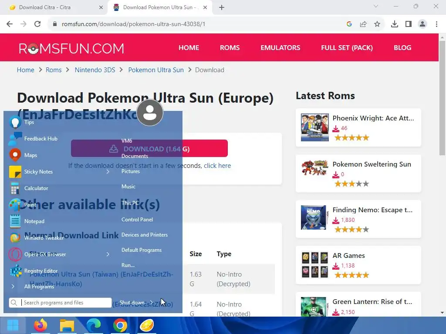Open the EMULATORS menu item
The image size is (446, 334).
coord(280,48)
